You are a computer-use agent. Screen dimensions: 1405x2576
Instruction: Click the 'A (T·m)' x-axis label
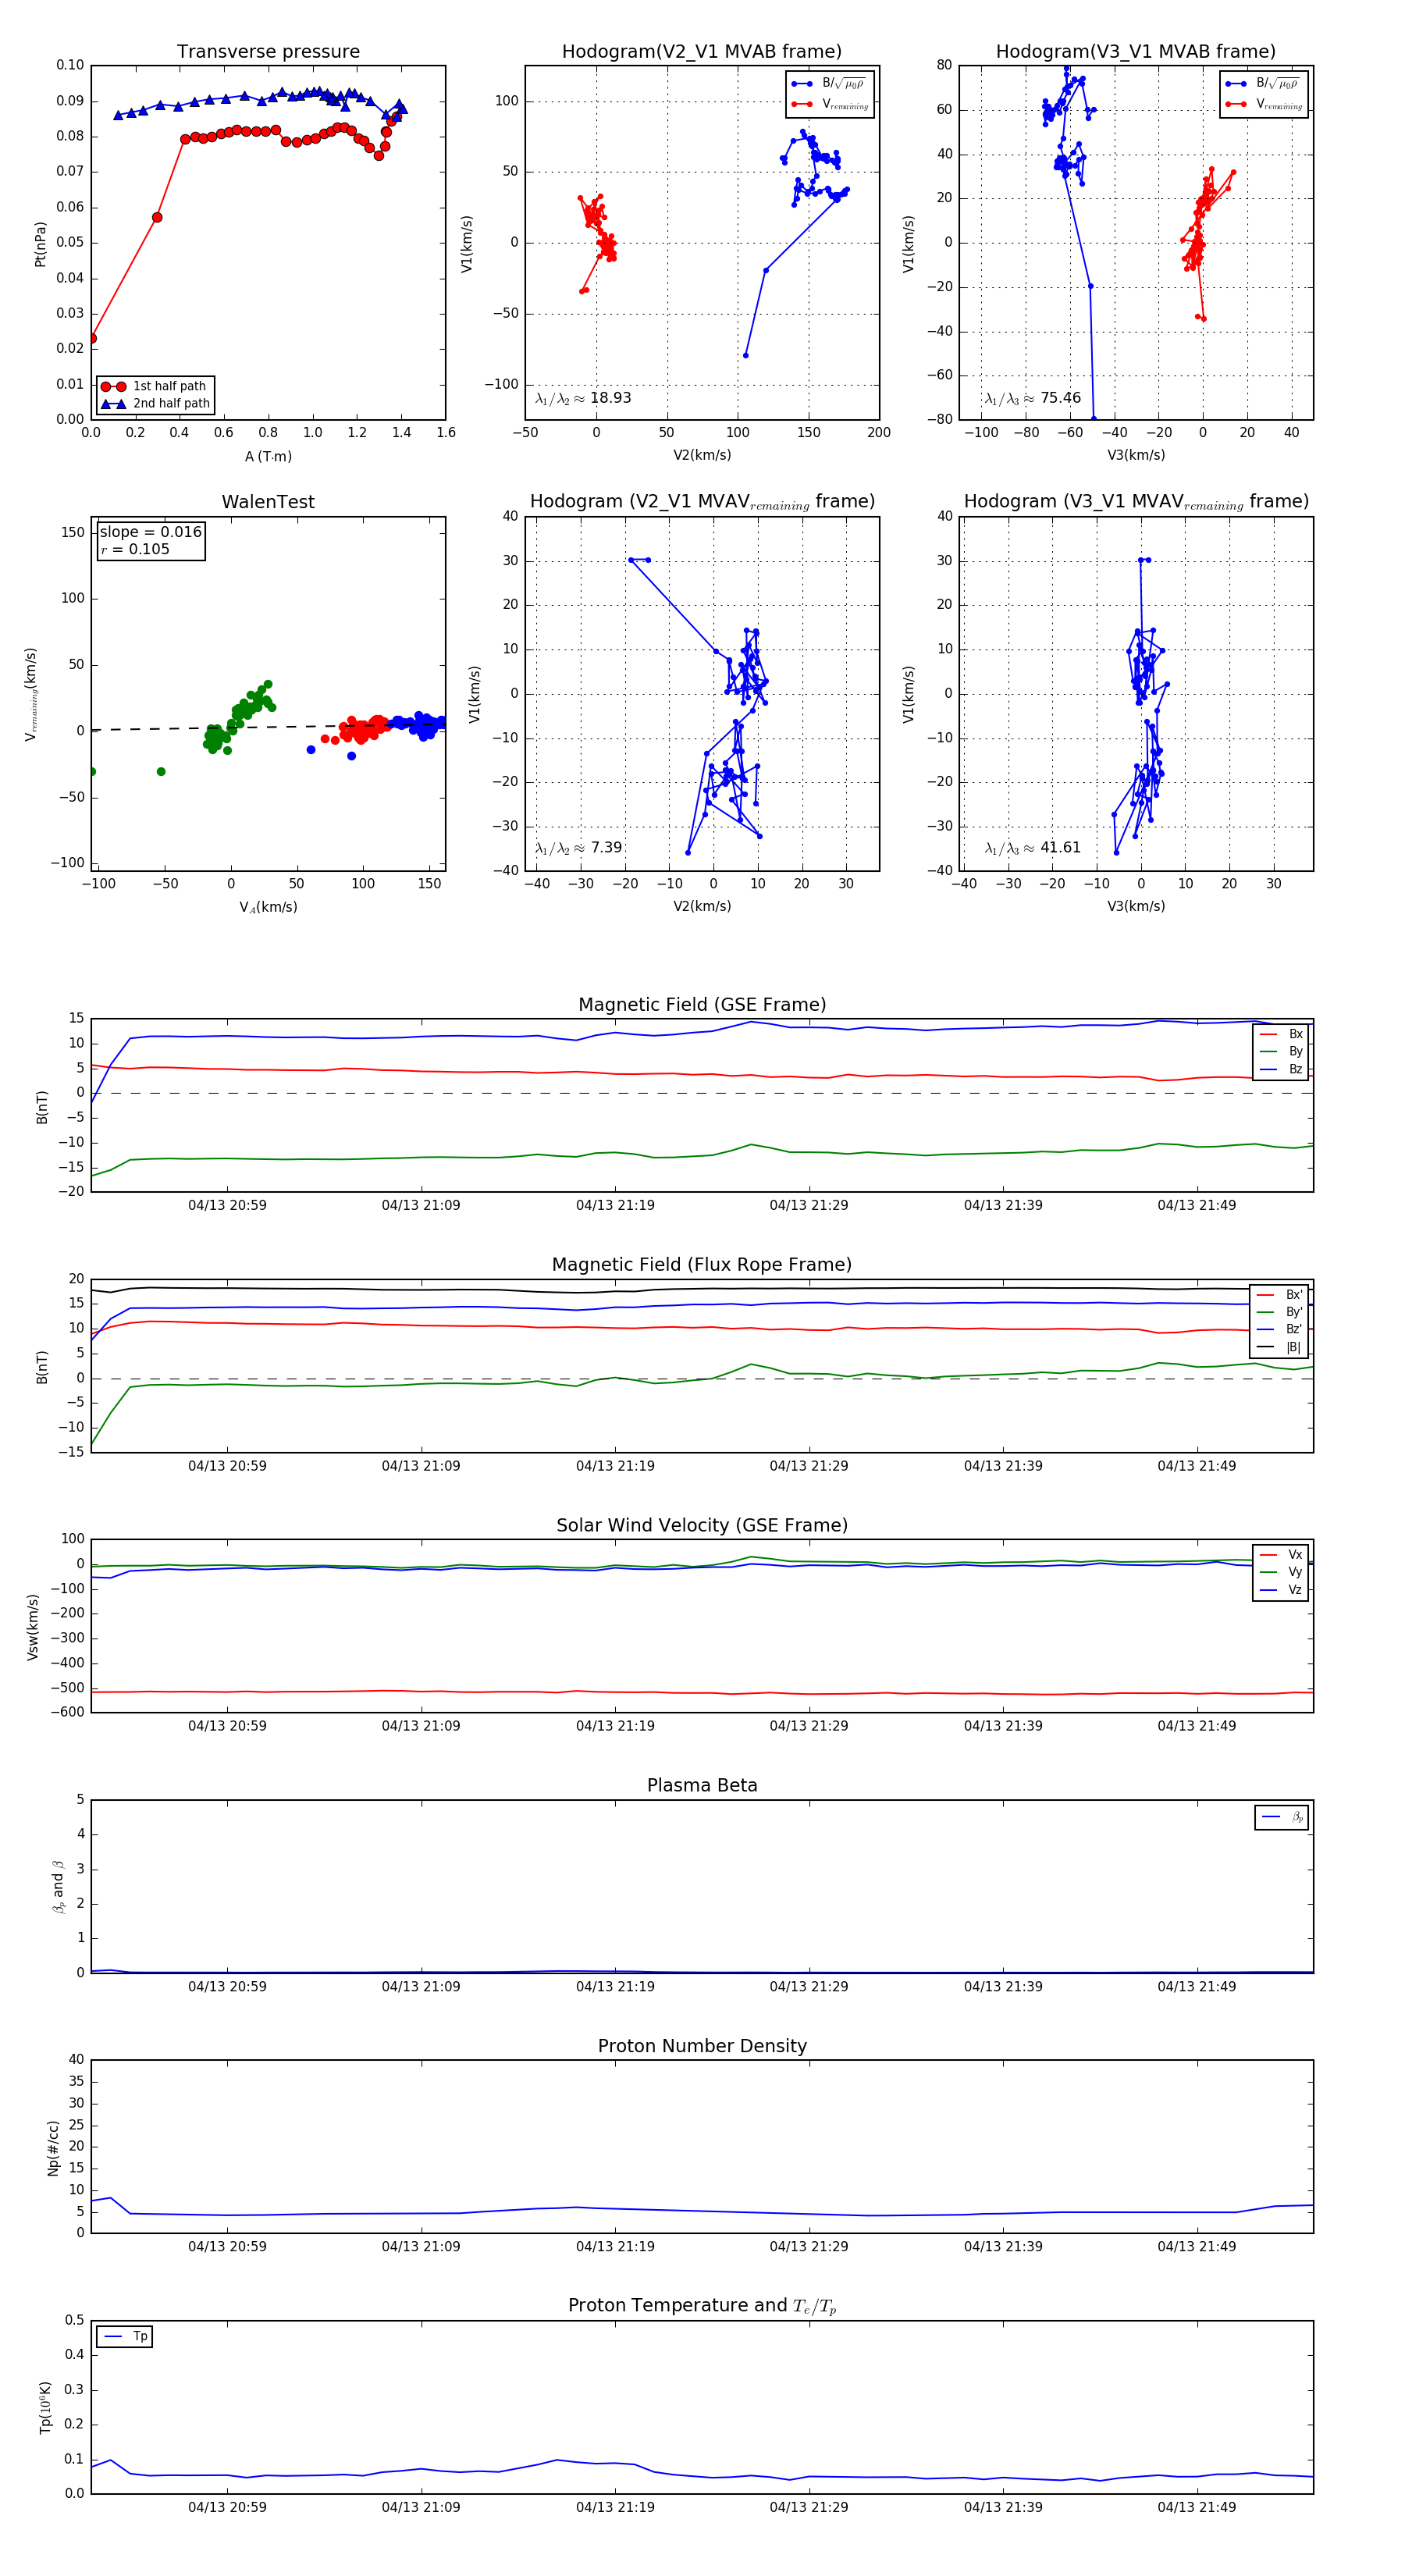click(x=268, y=457)
